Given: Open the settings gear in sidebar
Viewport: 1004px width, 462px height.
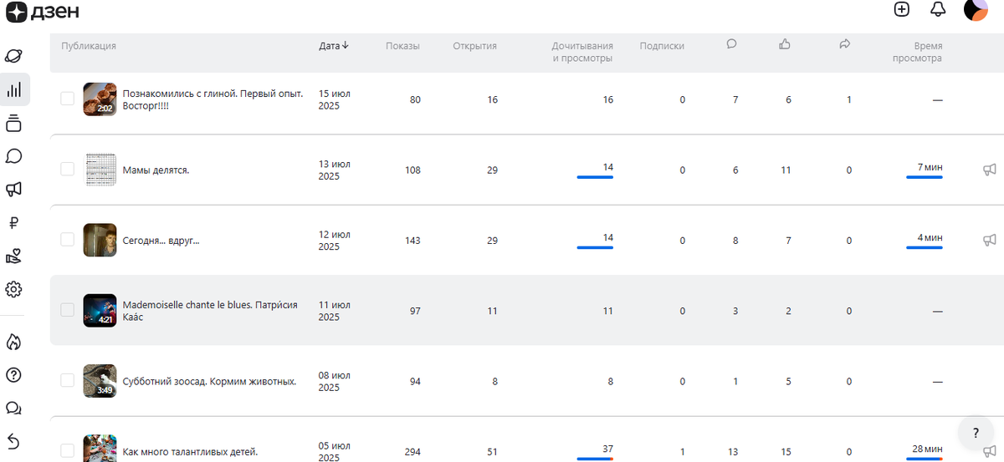Looking at the screenshot, I should (x=14, y=289).
